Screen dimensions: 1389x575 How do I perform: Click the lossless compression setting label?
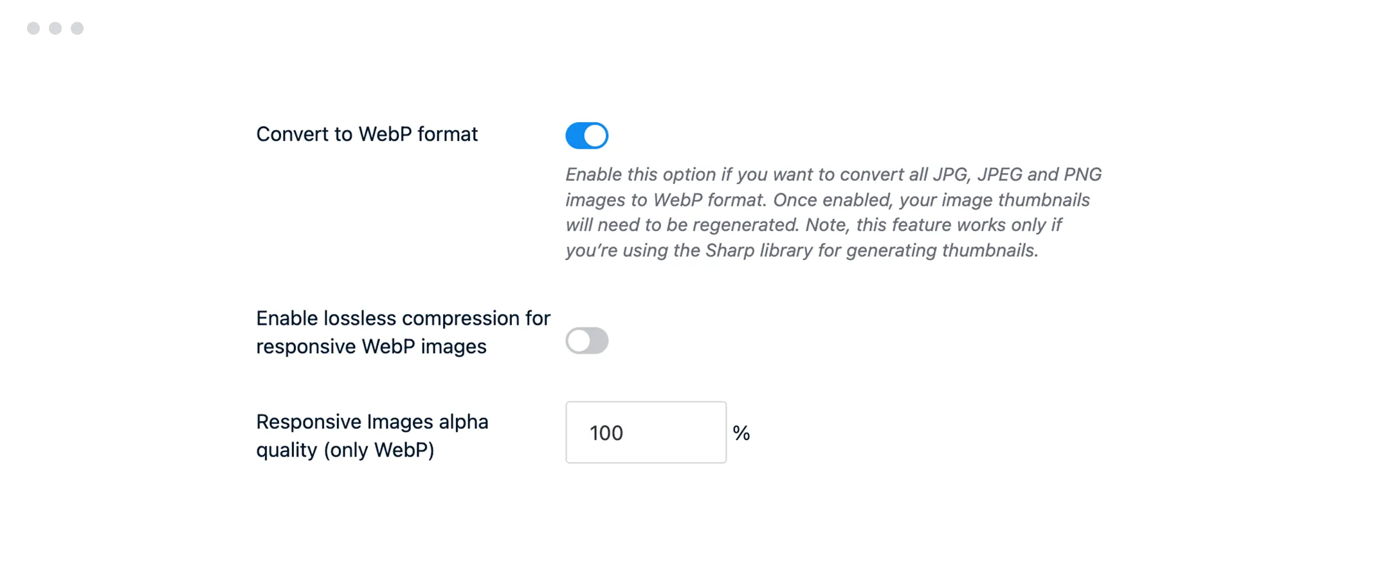click(x=403, y=331)
